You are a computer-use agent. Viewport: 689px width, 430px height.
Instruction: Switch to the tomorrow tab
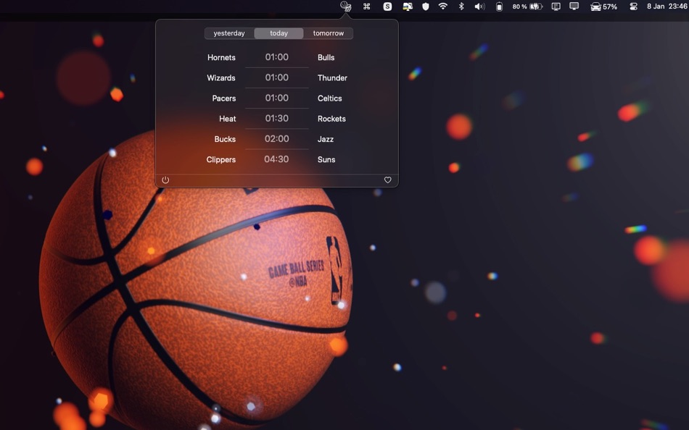click(328, 33)
